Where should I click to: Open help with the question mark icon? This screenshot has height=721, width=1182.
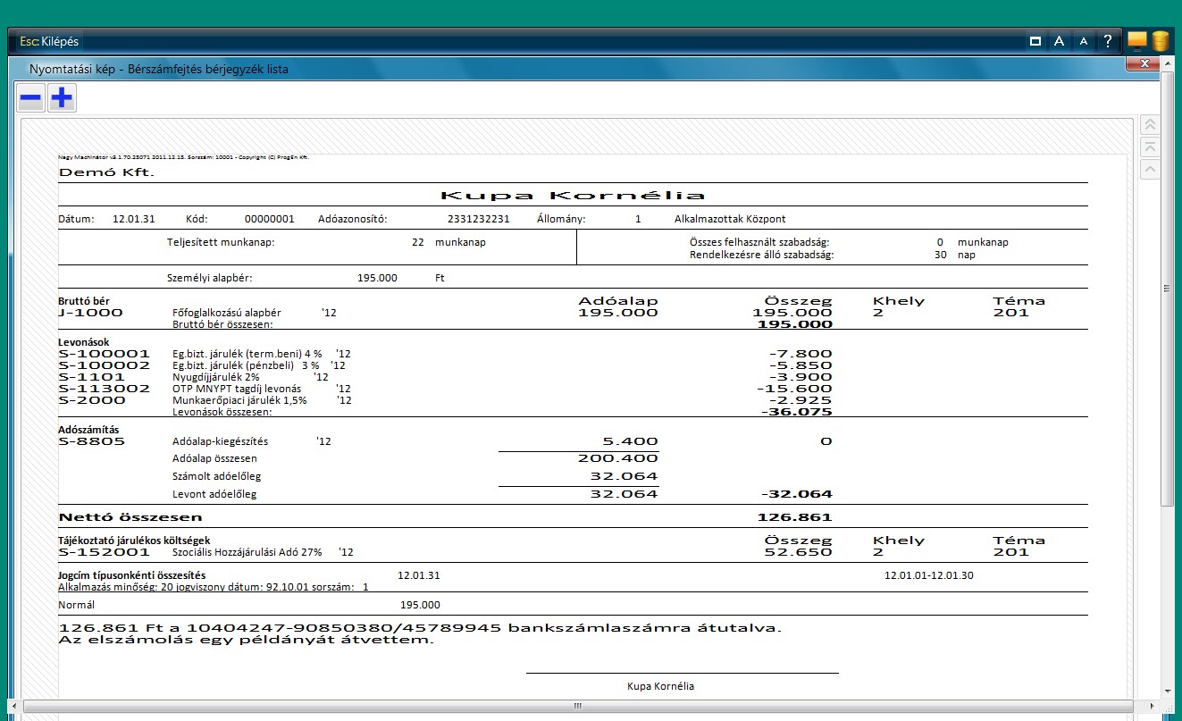click(1108, 41)
